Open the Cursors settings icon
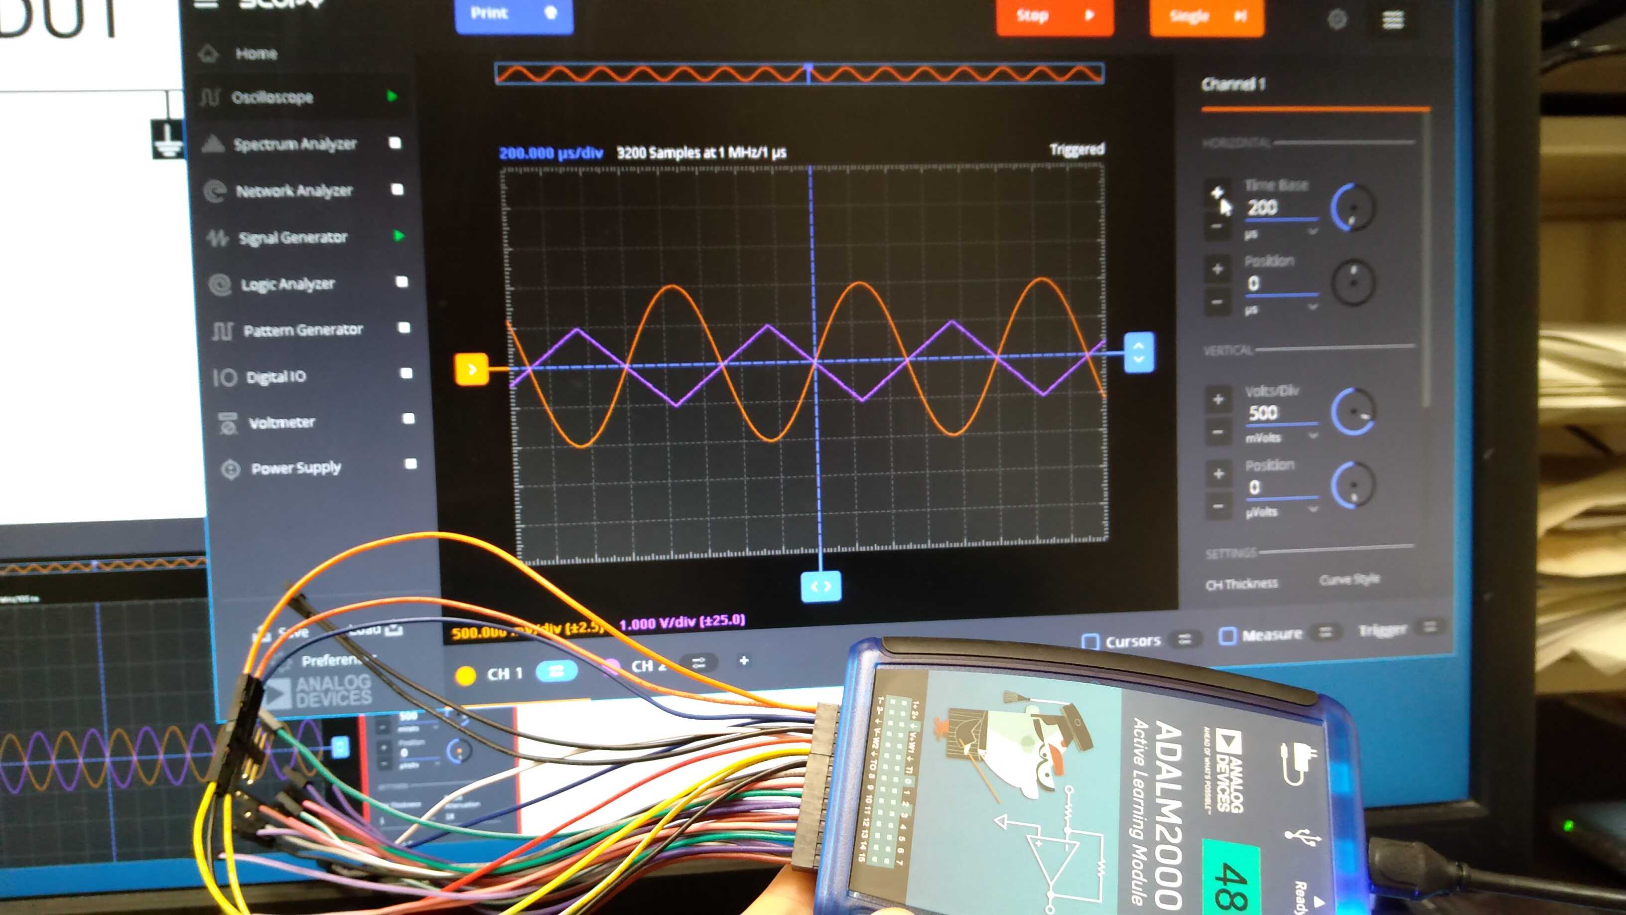 point(1185,639)
